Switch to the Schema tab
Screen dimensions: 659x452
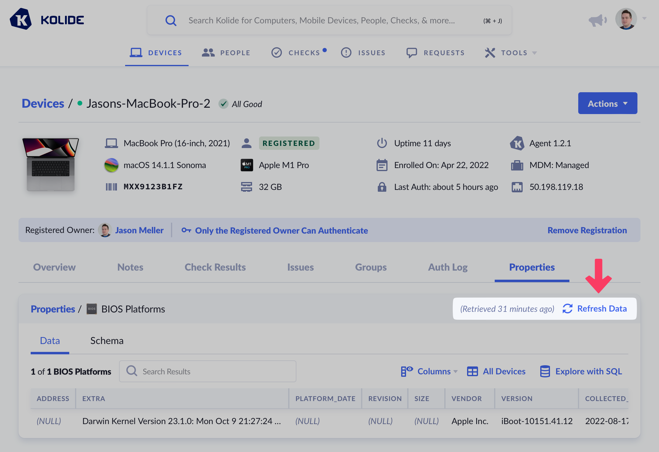click(x=107, y=341)
